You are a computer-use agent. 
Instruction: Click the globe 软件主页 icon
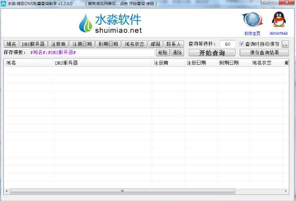click(x=252, y=21)
